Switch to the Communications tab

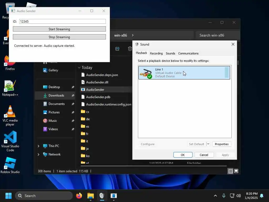[188, 53]
